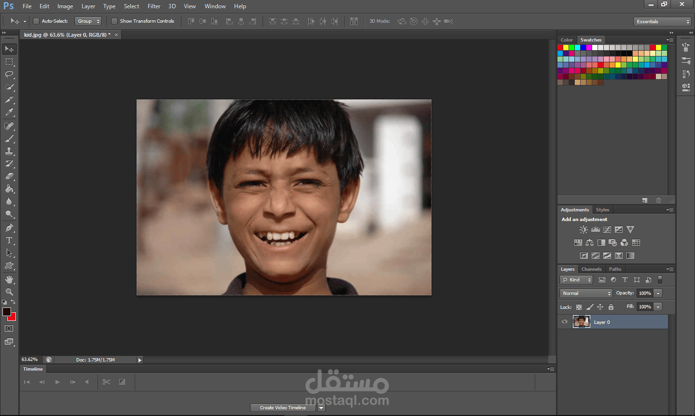Enable the Auto-Select checkbox
Viewport: 695px width, 416px height.
coord(36,21)
